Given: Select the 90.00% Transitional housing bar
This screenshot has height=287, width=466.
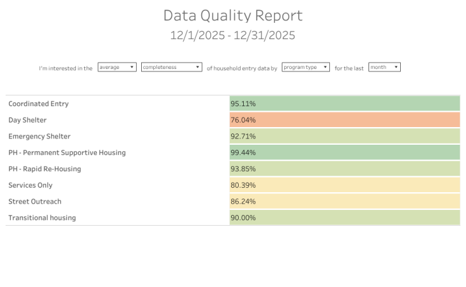Looking at the screenshot, I should pyautogui.click(x=344, y=218).
